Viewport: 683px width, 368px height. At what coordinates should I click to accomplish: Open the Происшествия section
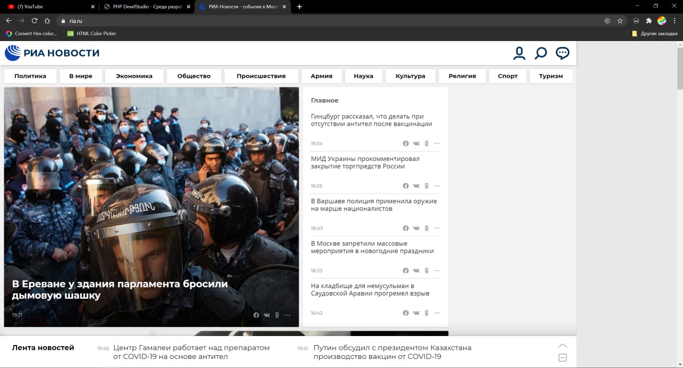261,76
